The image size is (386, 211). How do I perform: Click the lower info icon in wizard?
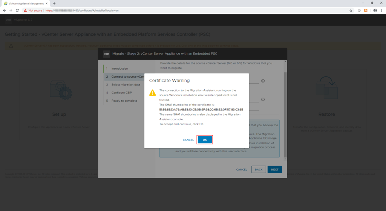(x=263, y=99)
